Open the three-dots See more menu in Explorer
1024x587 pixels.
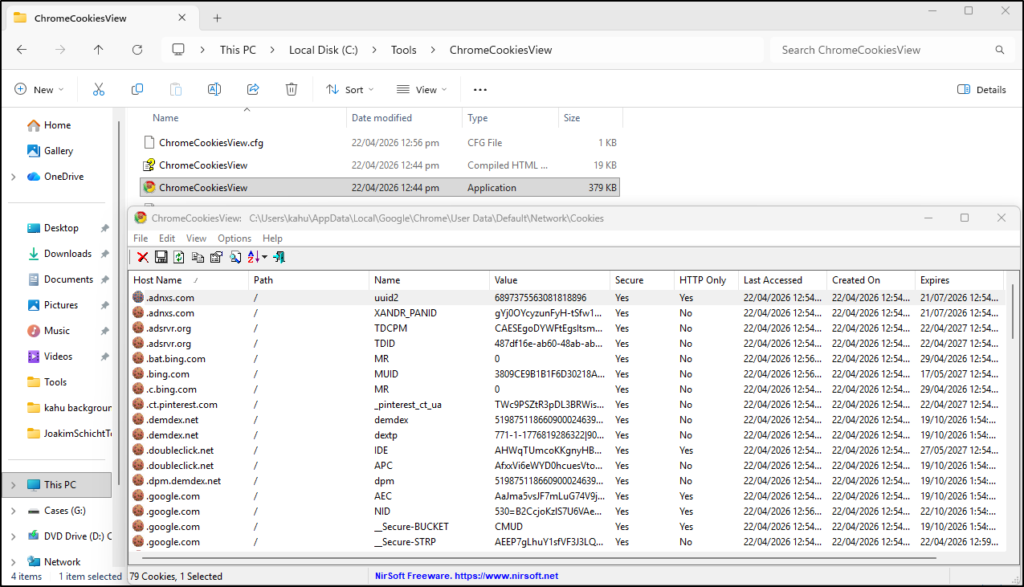(x=480, y=90)
